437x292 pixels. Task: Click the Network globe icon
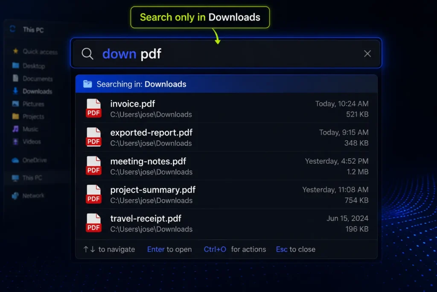pyautogui.click(x=15, y=196)
